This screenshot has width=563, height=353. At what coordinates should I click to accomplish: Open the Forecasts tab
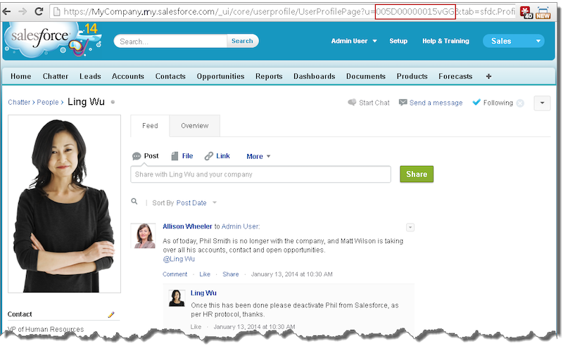coord(455,77)
